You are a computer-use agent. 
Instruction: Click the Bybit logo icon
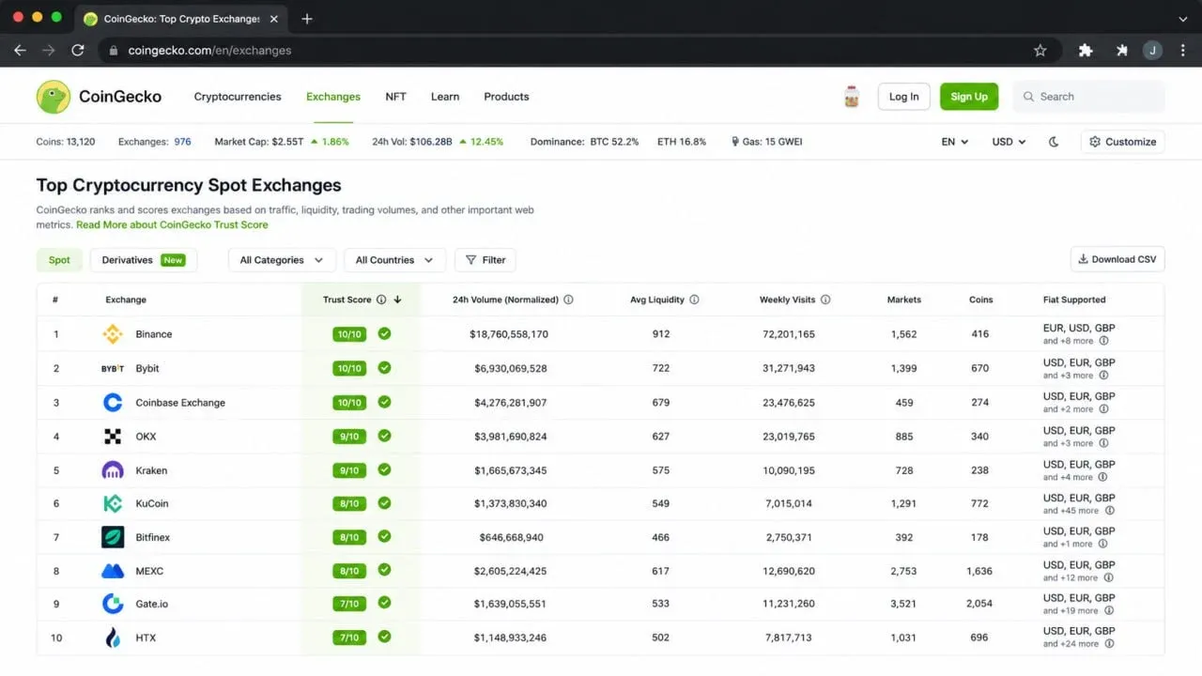[x=113, y=368]
